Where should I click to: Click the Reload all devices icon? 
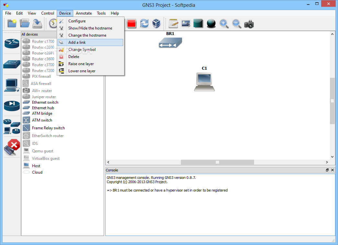pyautogui.click(x=144, y=23)
